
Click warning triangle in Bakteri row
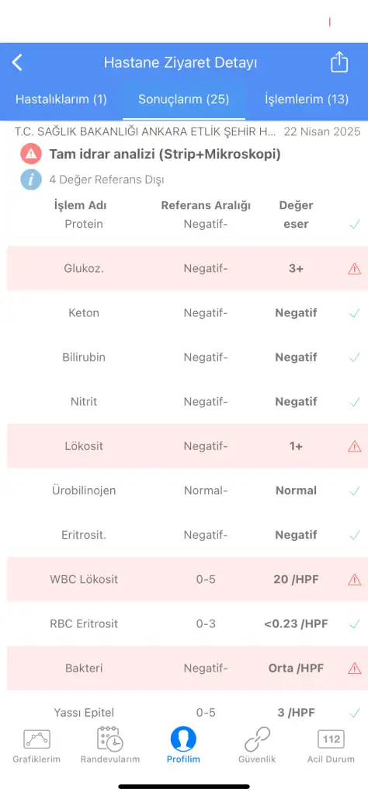(354, 668)
